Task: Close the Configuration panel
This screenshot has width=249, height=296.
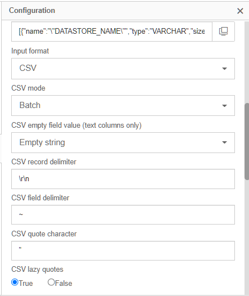Action: click(x=240, y=11)
